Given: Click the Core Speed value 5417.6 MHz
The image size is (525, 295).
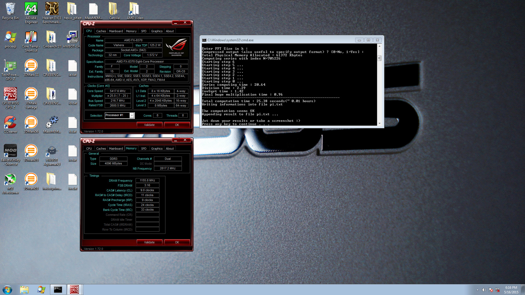Looking at the screenshot, I should (x=118, y=91).
